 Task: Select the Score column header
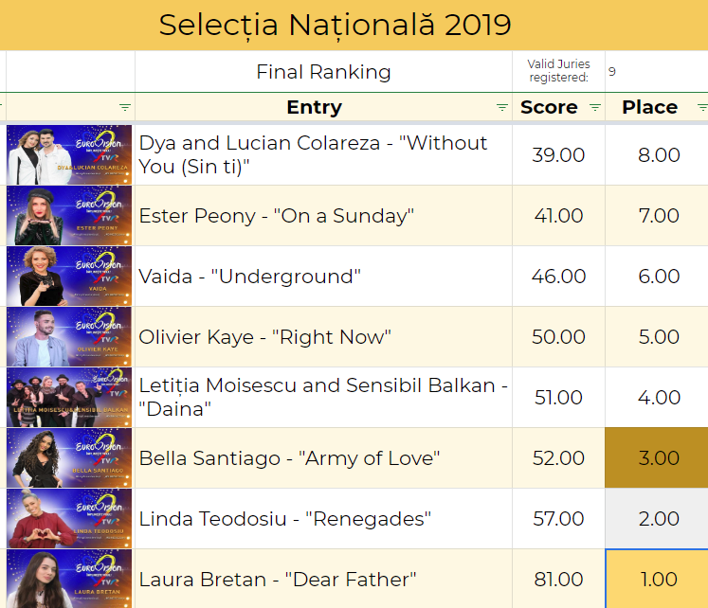coord(558,107)
